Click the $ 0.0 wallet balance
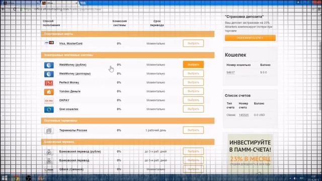The height and width of the screenshot is (181, 322). pos(264,72)
